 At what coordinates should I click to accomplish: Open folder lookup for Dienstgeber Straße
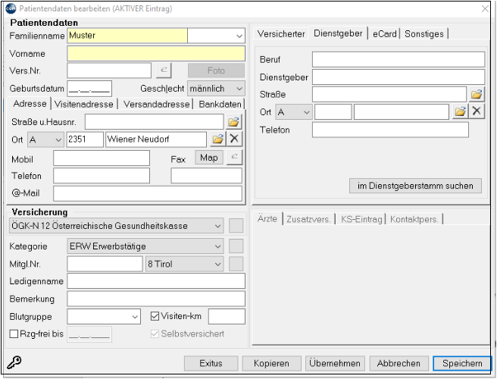(477, 95)
